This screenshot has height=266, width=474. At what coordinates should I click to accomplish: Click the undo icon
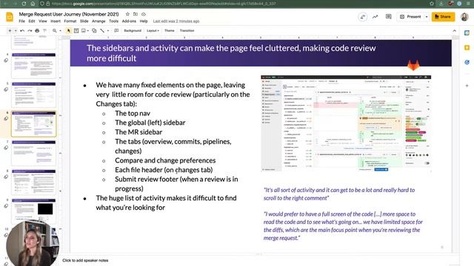22,31
